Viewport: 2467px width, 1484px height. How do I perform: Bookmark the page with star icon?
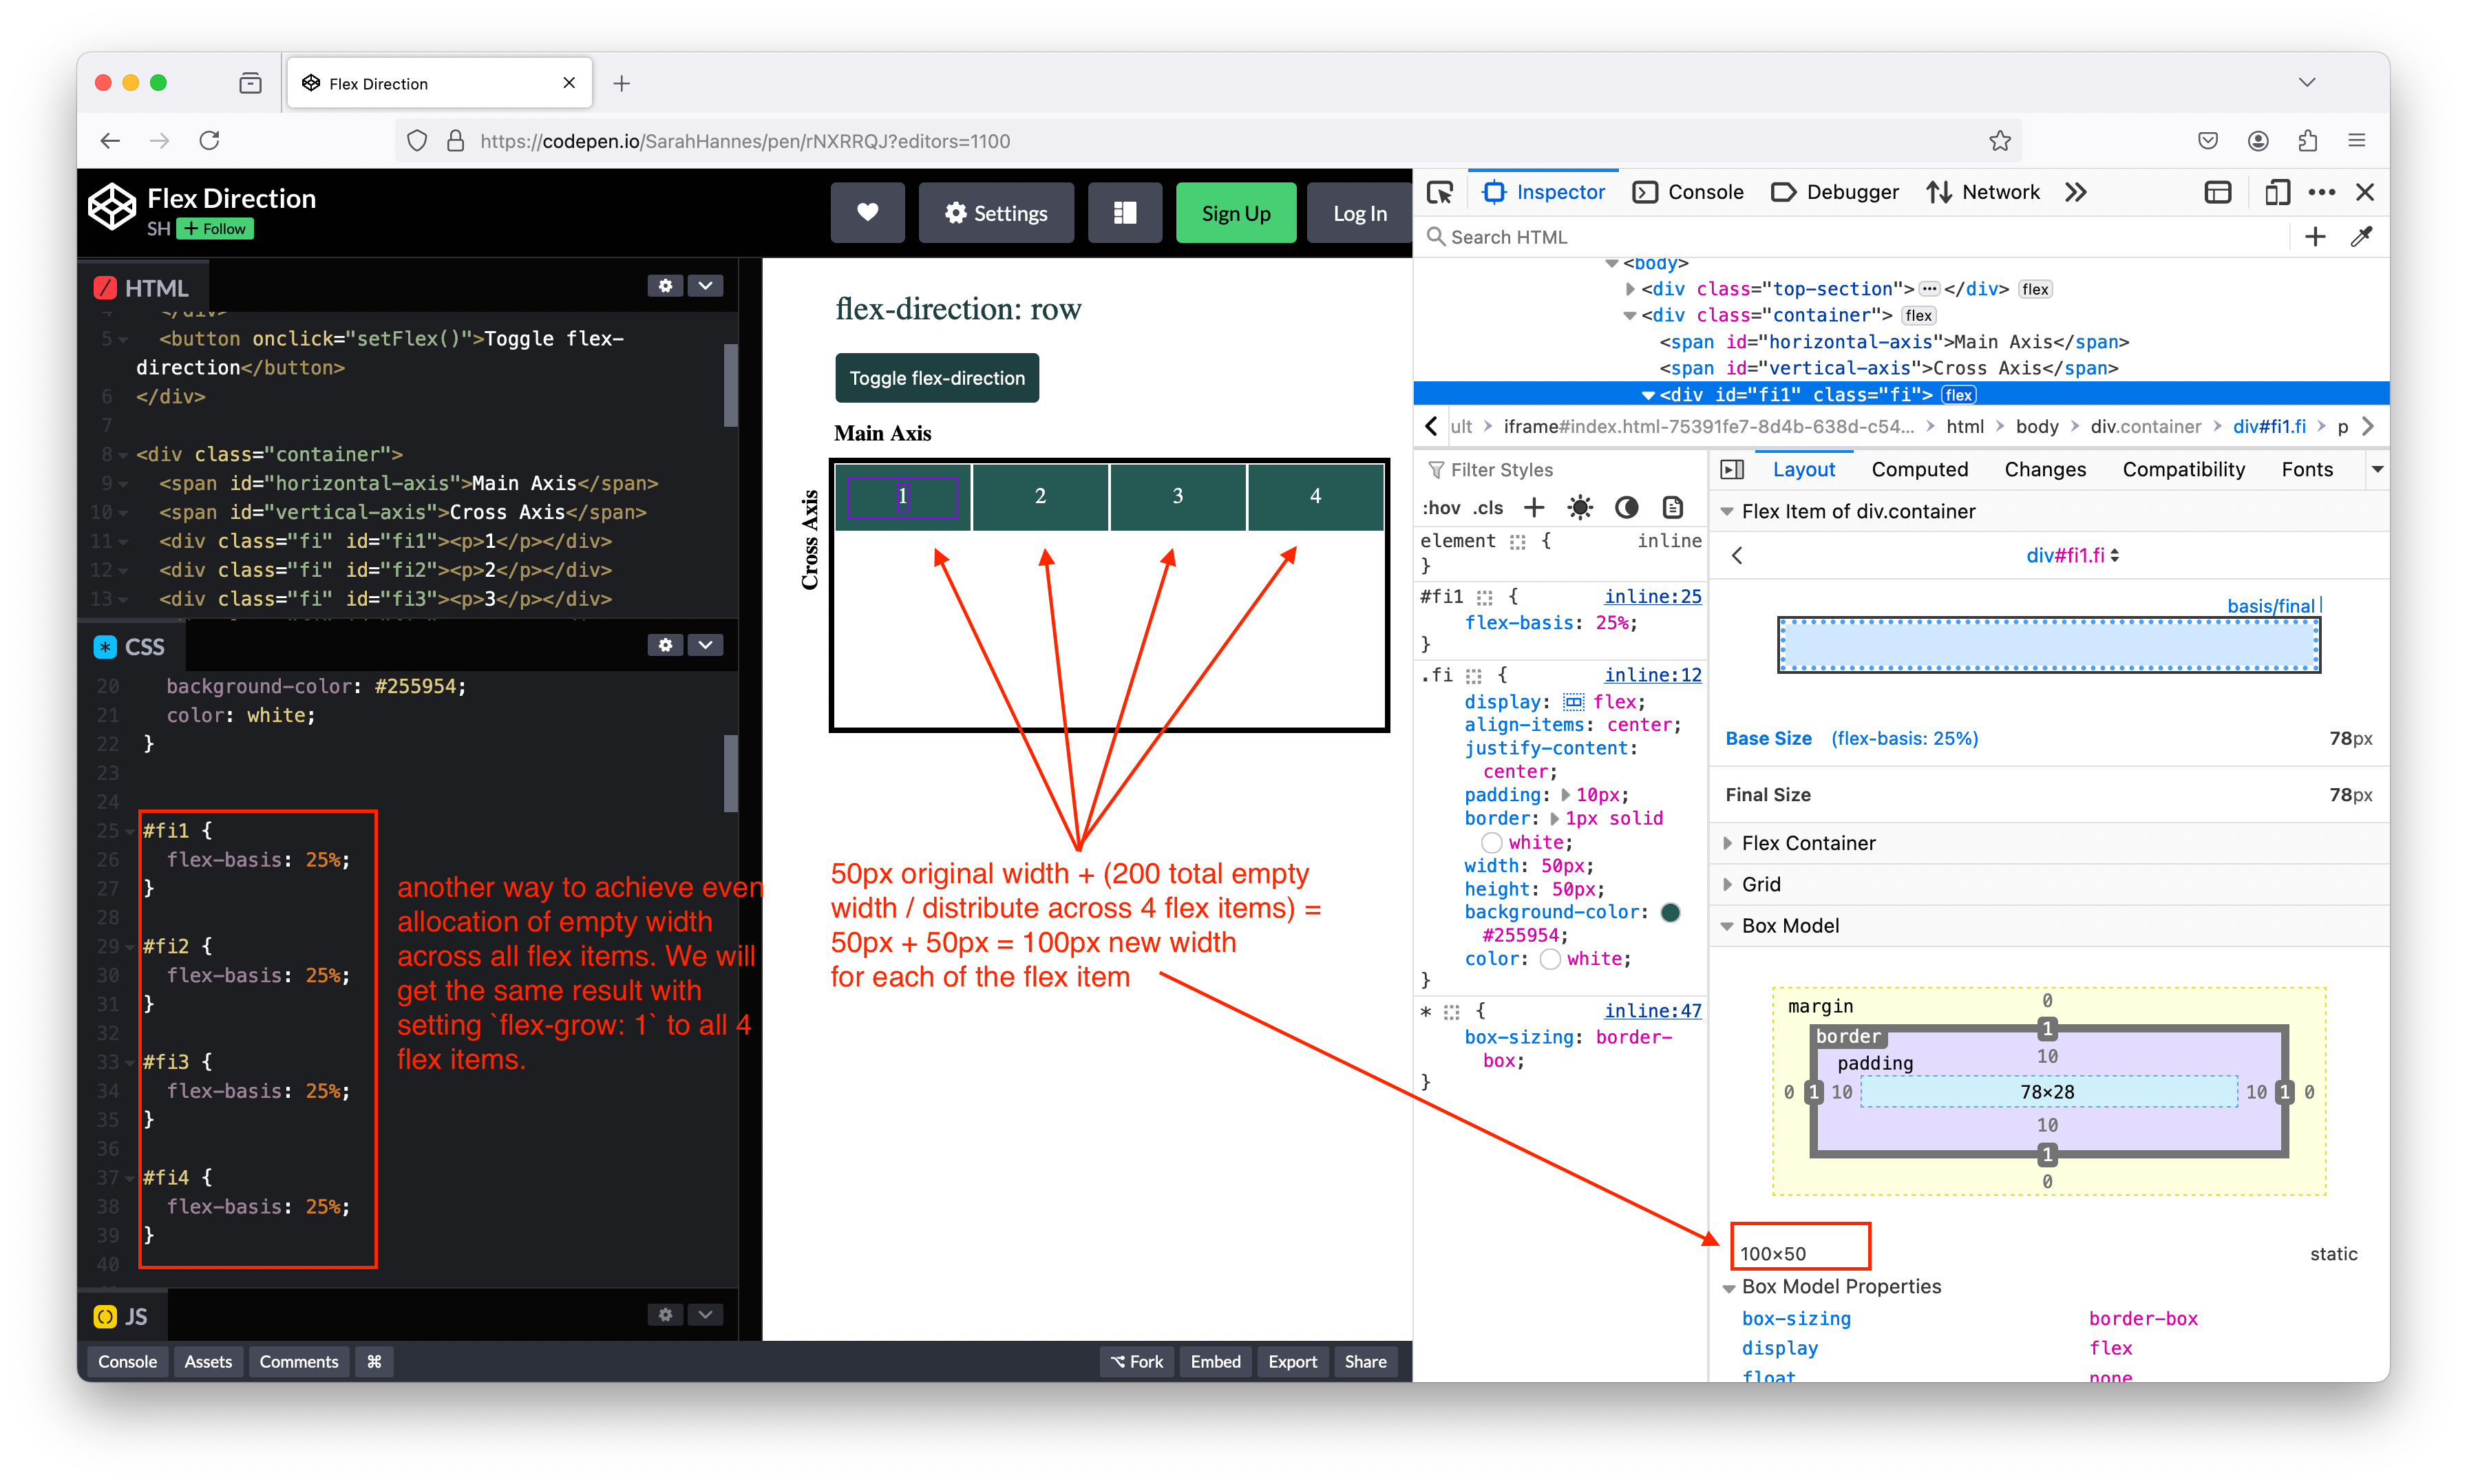coord(2000,141)
